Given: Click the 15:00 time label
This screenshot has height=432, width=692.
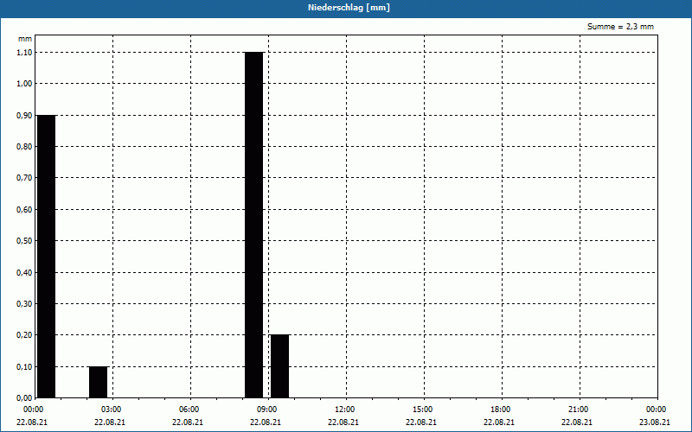Looking at the screenshot, I should pos(423,410).
